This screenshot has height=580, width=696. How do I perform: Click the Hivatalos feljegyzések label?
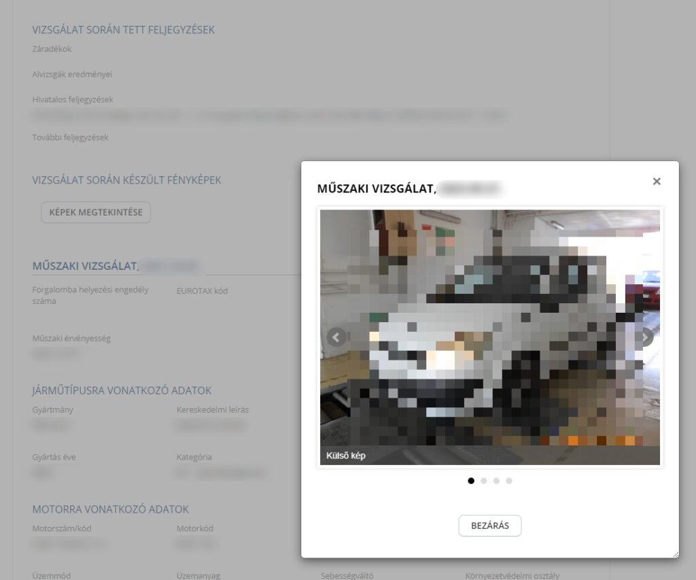tap(72, 99)
